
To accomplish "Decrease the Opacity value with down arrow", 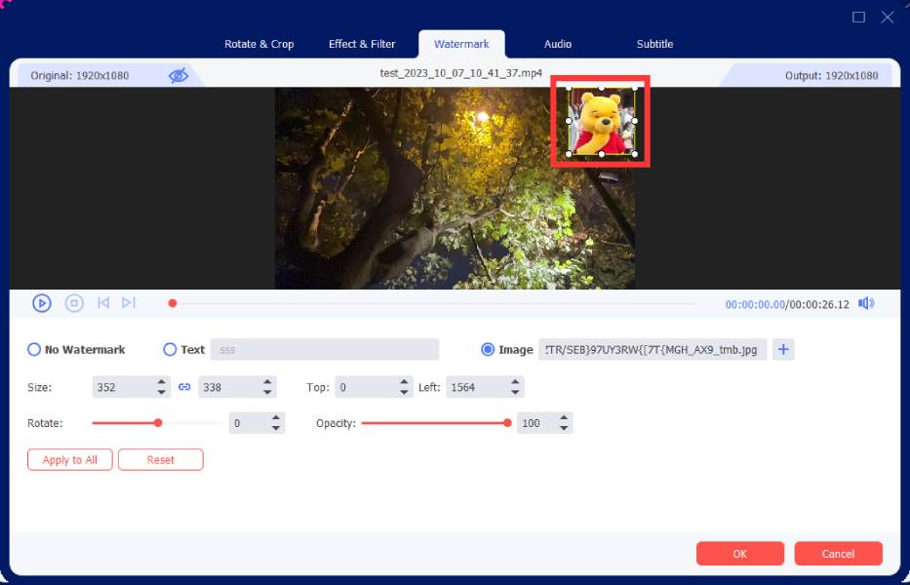I will 564,428.
